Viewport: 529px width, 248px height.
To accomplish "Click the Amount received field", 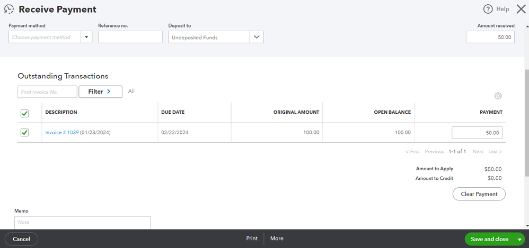I will (x=490, y=37).
